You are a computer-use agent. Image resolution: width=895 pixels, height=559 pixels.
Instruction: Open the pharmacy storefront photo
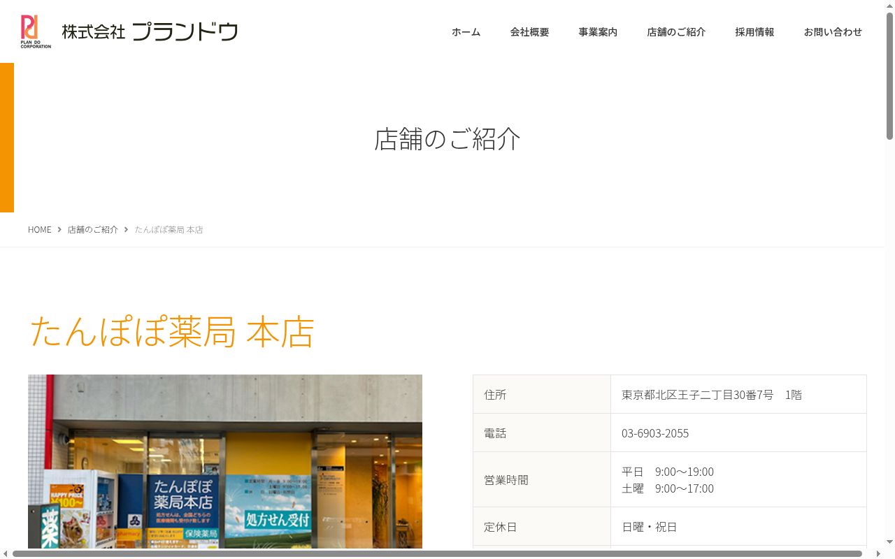tap(225, 461)
